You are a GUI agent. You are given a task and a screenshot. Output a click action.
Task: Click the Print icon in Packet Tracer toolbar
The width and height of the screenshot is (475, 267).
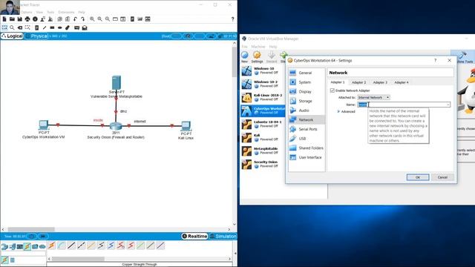click(x=27, y=19)
